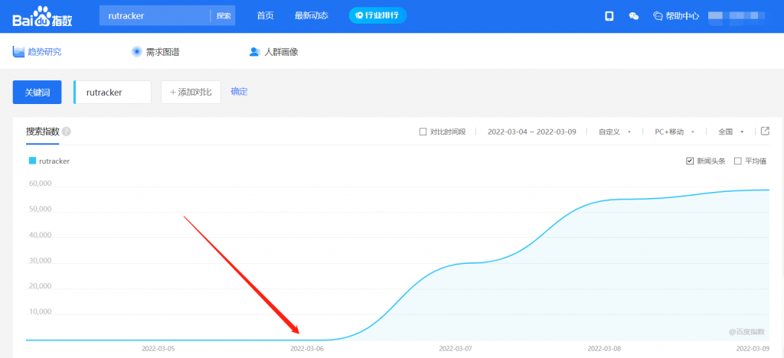Expand the 自定义 dropdown

[x=615, y=132]
